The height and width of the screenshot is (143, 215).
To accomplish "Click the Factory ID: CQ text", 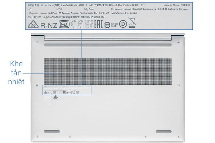I will coord(131,5).
